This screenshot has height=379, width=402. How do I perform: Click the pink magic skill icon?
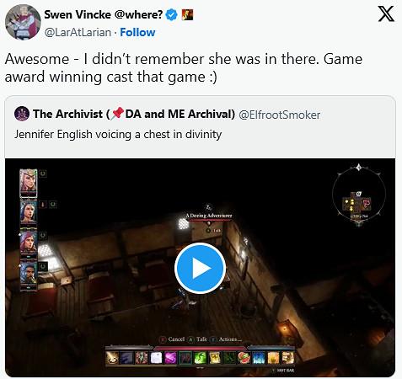click(170, 358)
